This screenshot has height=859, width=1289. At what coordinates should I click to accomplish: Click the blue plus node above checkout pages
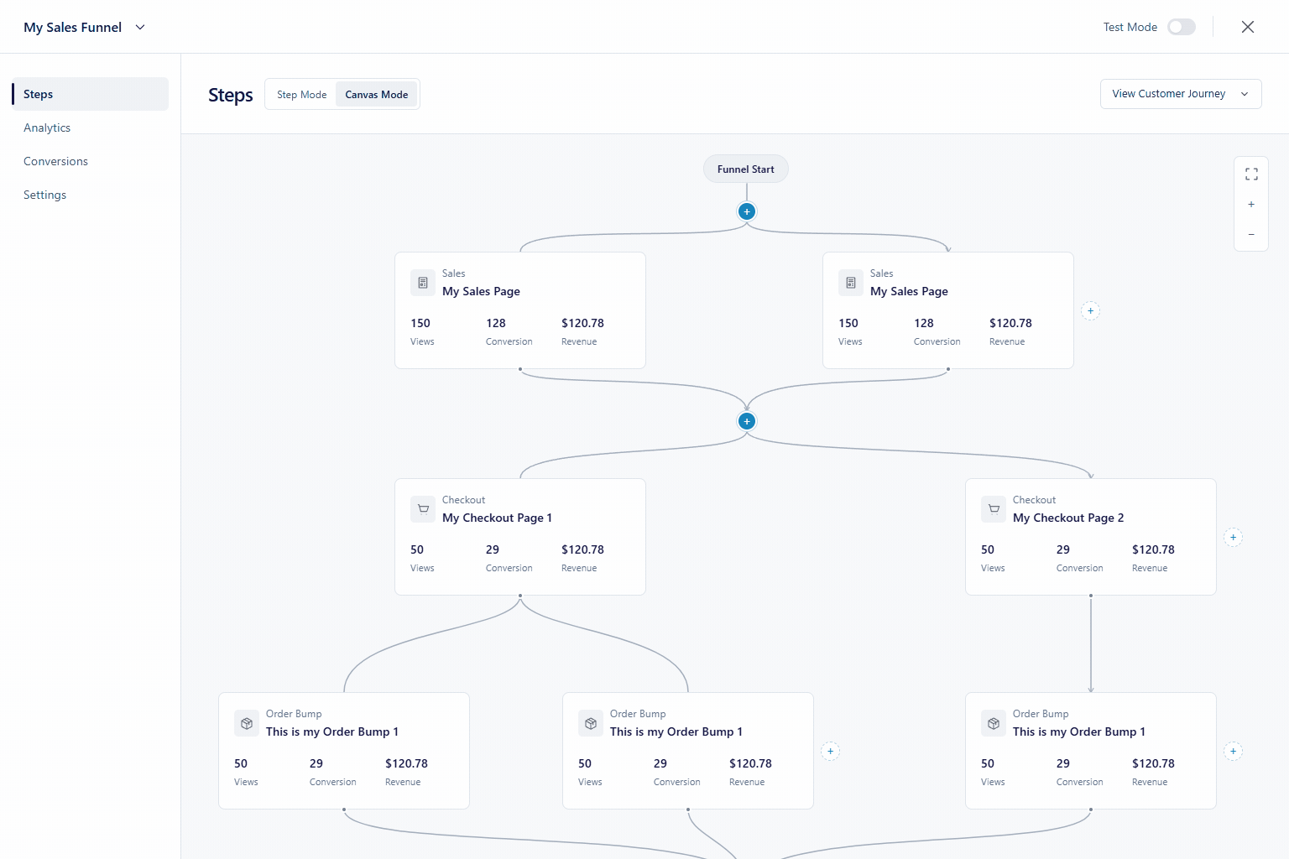click(x=747, y=421)
